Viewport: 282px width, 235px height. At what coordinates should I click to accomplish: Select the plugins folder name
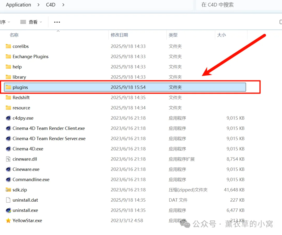[20, 87]
